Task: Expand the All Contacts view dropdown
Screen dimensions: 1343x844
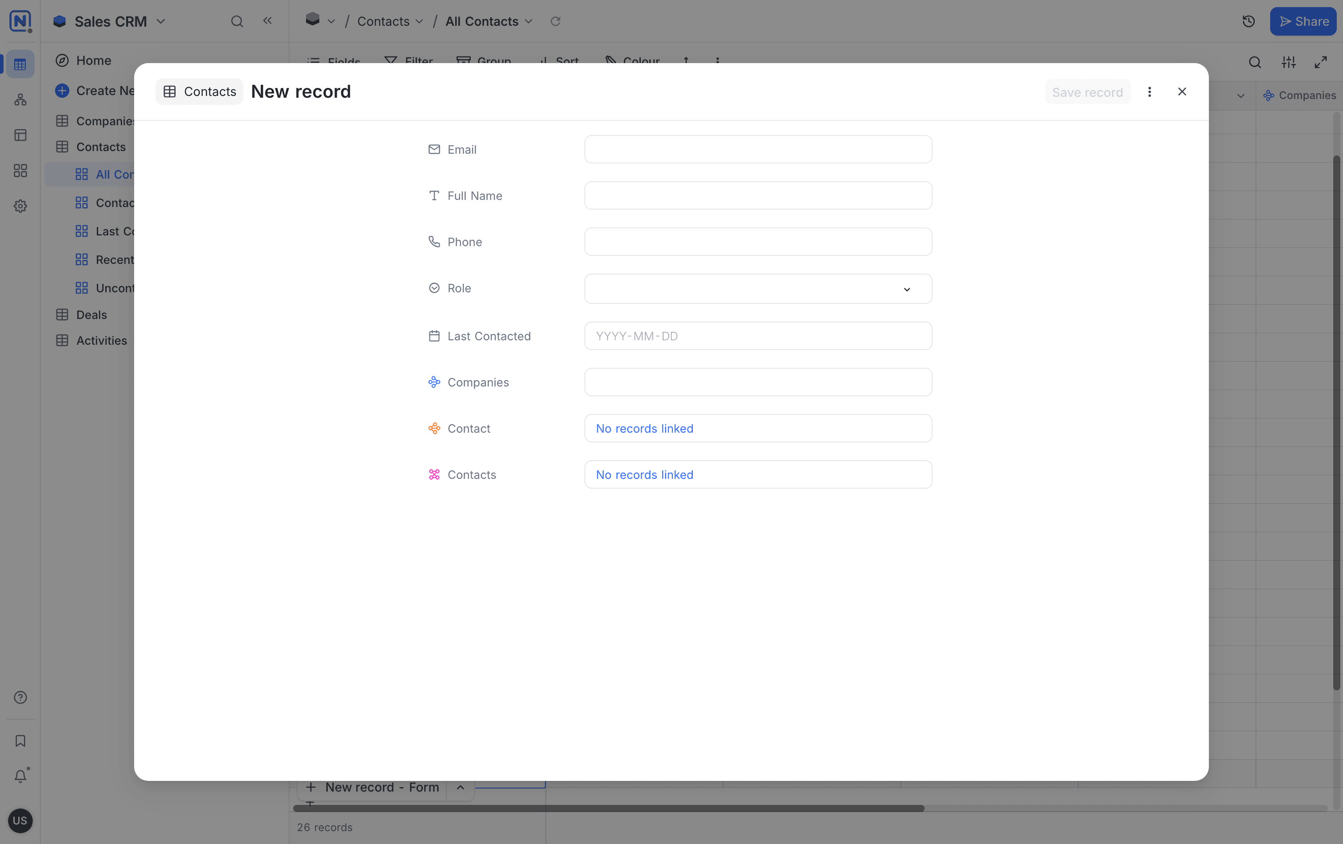Action: tap(529, 21)
